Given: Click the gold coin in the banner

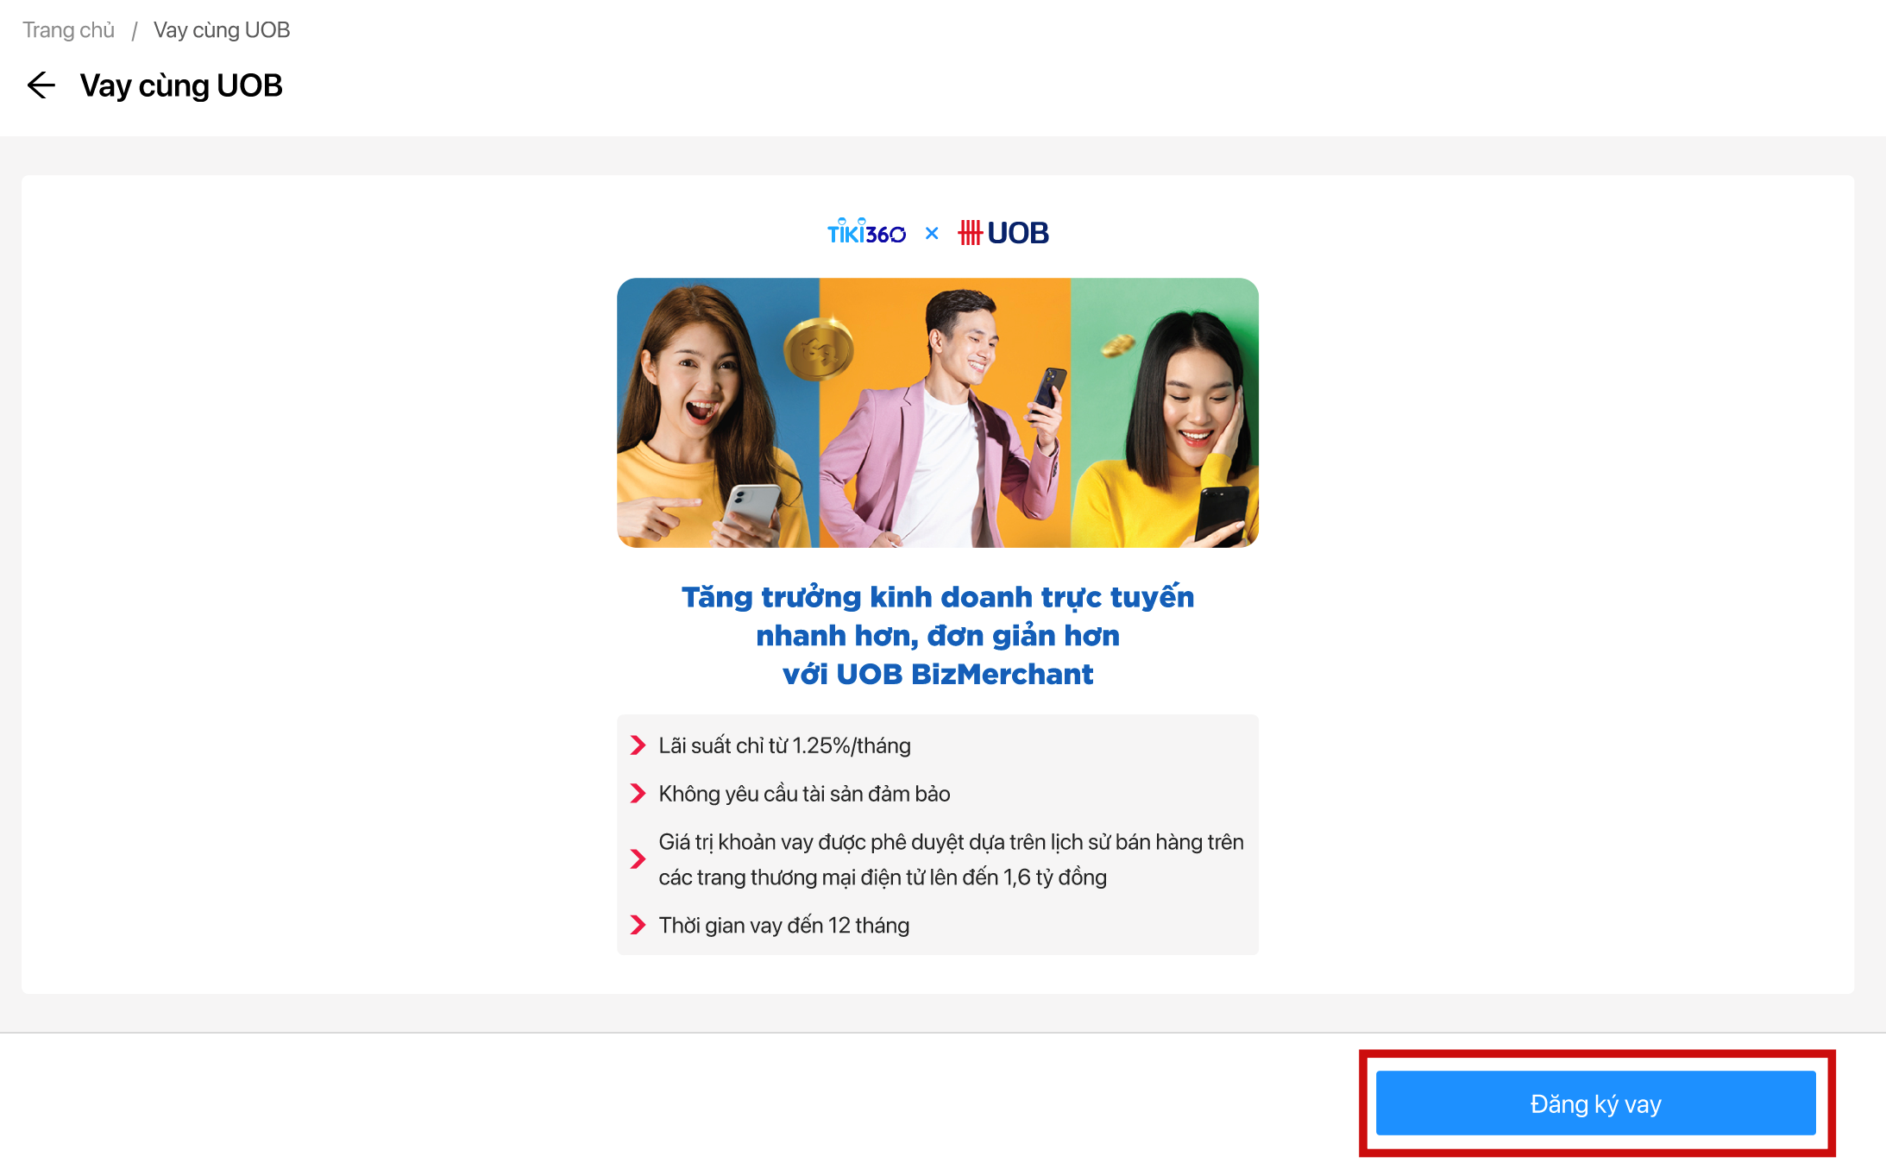Looking at the screenshot, I should (818, 349).
